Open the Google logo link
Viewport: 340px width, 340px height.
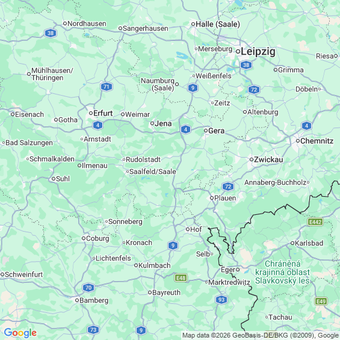point(20,333)
